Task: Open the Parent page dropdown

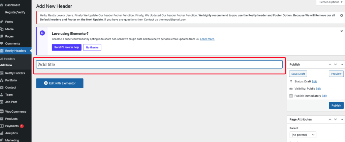Action: click(x=303, y=135)
